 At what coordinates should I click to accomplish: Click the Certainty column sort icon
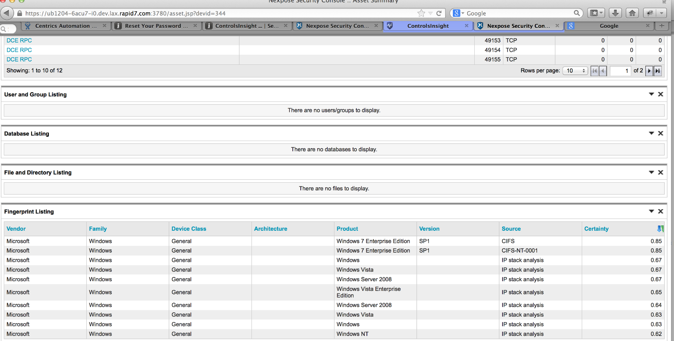660,229
